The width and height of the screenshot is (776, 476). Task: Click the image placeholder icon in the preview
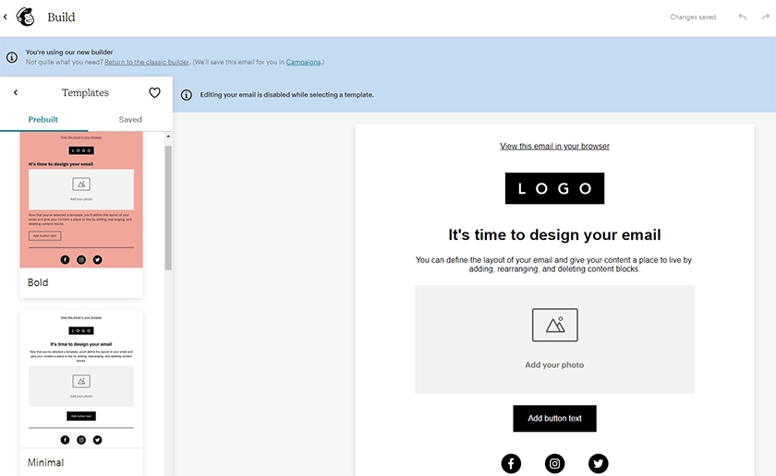(555, 325)
